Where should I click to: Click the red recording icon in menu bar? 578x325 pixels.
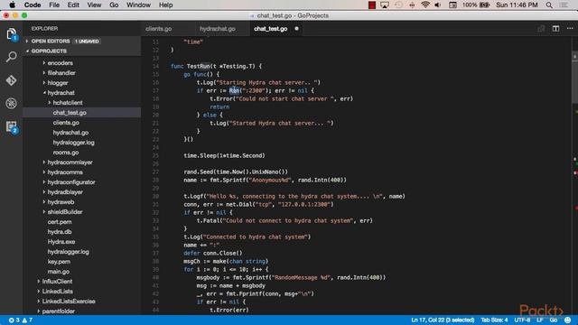coord(372,5)
